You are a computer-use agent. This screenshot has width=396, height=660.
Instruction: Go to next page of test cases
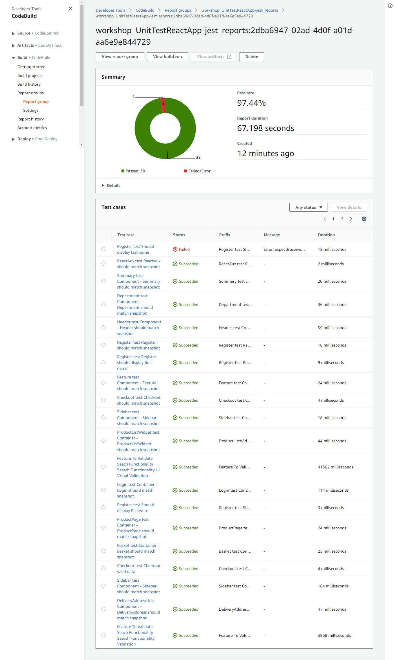pyautogui.click(x=351, y=219)
